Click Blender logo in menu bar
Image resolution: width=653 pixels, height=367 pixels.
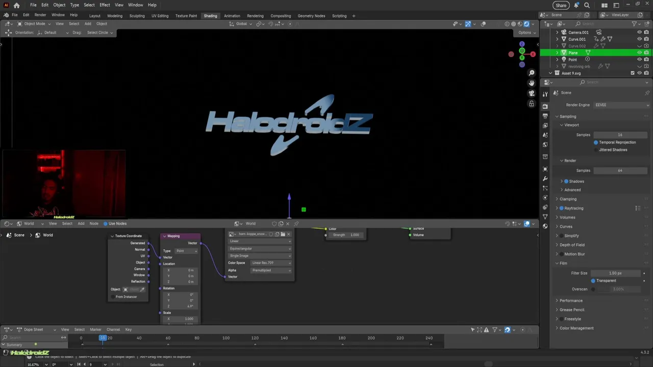point(6,15)
